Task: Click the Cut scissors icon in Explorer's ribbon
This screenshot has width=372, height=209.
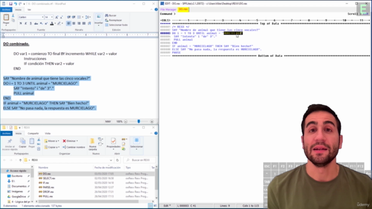Action: point(39,139)
